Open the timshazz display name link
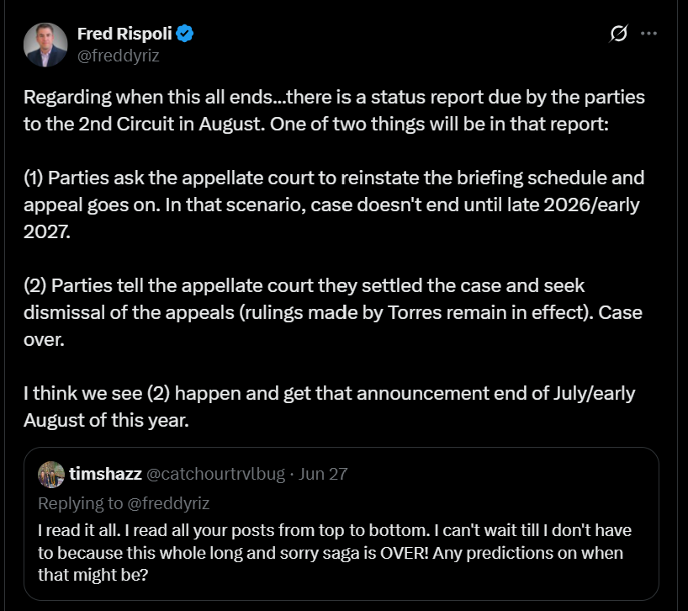 105,474
